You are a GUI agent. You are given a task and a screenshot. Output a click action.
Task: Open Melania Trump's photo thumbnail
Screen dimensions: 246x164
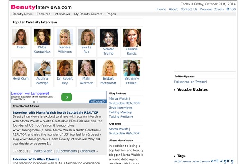point(109,38)
